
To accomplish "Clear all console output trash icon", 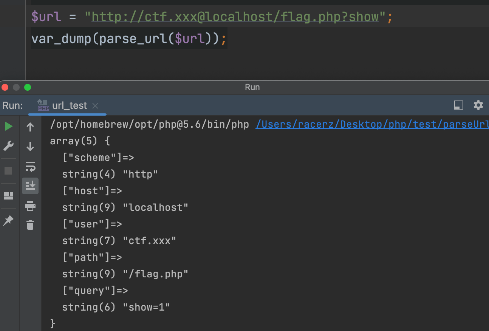I will click(30, 225).
